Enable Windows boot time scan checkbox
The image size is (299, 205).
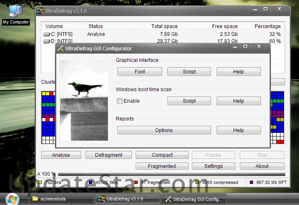[120, 101]
